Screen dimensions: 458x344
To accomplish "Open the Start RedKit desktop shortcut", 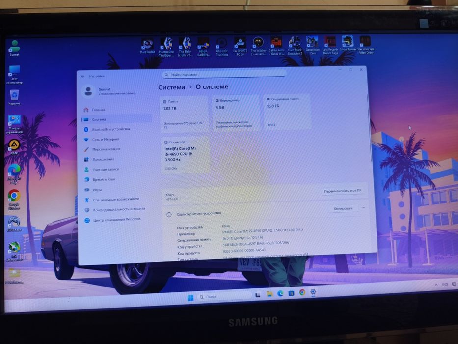I will pos(147,46).
